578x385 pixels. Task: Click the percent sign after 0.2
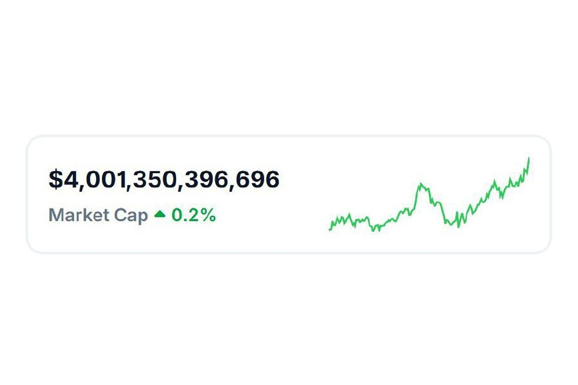click(209, 216)
